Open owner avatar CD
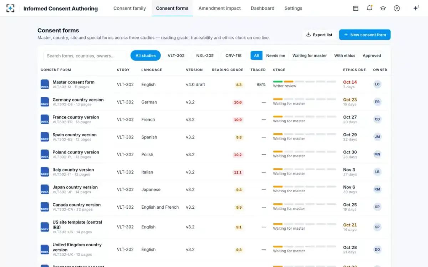 point(377,119)
